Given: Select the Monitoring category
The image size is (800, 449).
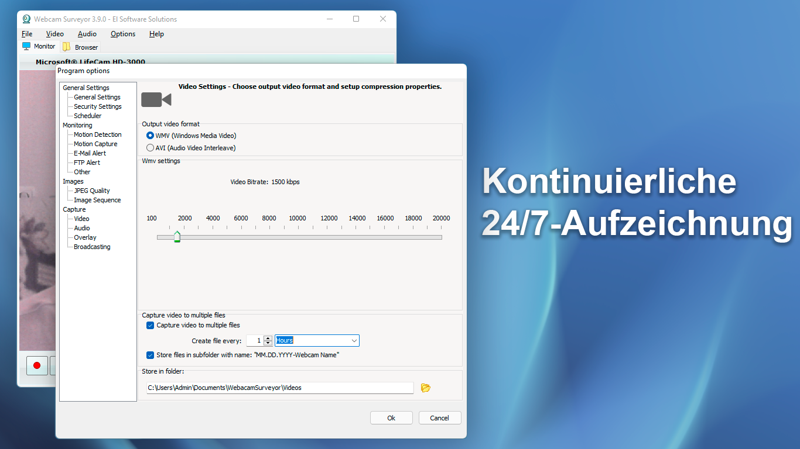Looking at the screenshot, I should [77, 125].
